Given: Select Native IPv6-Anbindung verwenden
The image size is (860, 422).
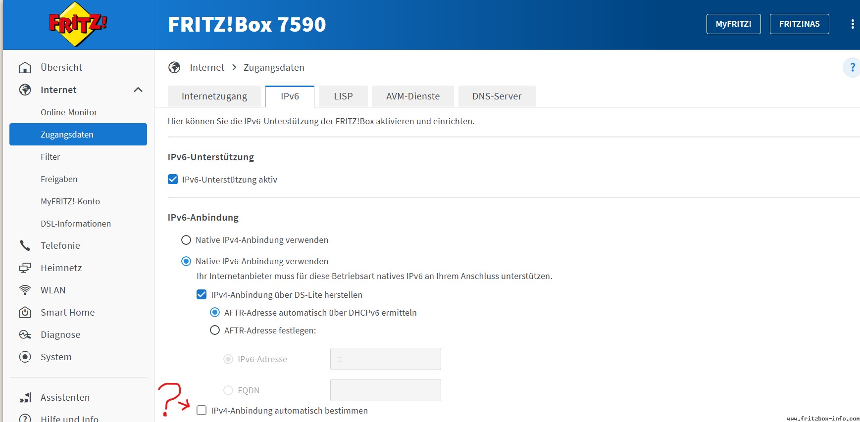Looking at the screenshot, I should (x=186, y=261).
